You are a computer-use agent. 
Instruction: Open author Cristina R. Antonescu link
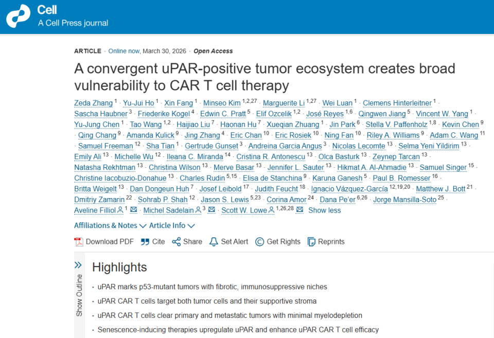(271, 156)
